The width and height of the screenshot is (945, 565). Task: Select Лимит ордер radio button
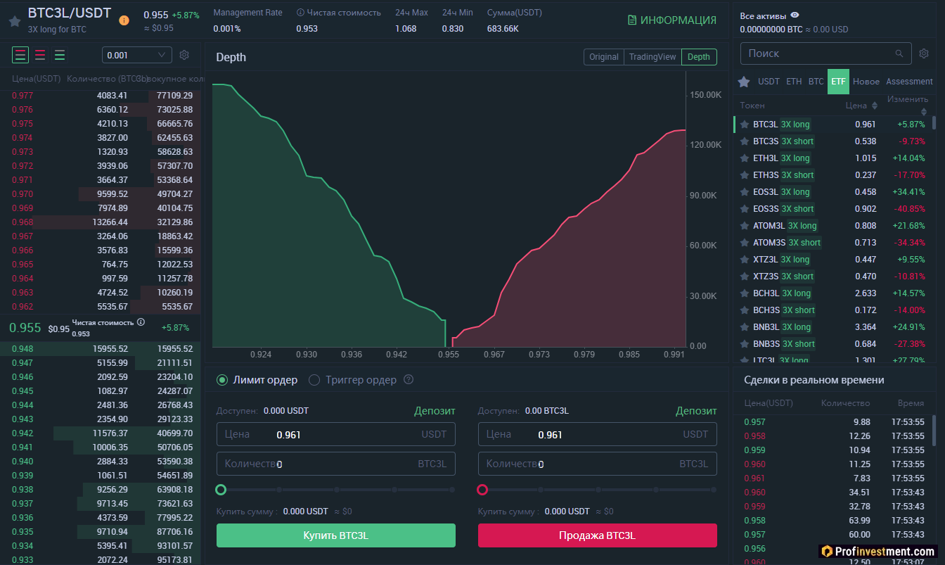[x=222, y=380]
